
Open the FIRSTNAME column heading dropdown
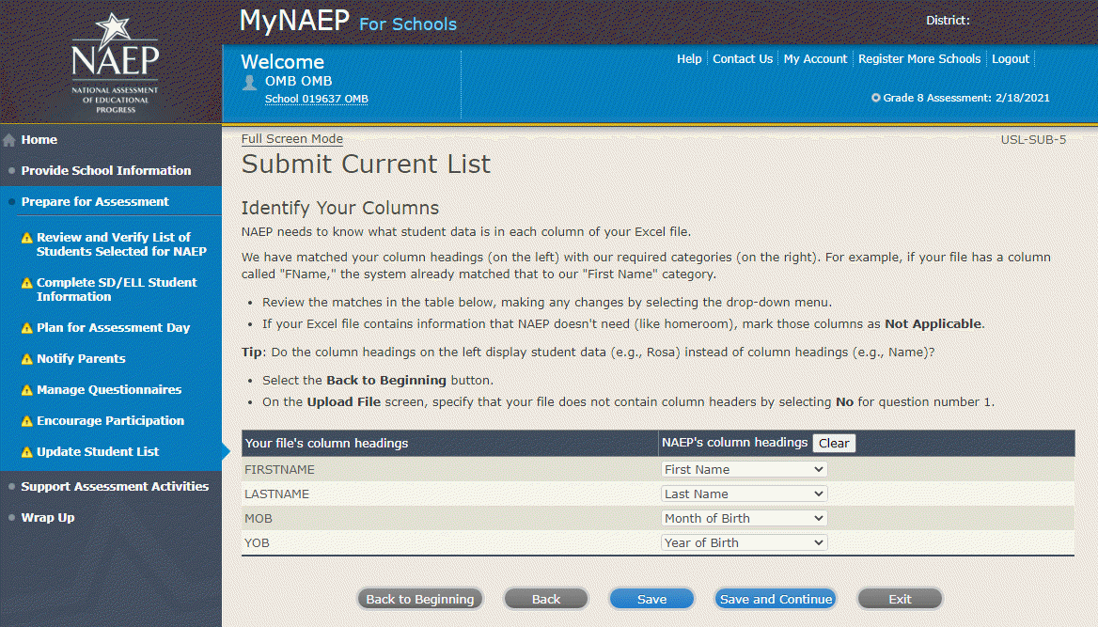(x=744, y=469)
